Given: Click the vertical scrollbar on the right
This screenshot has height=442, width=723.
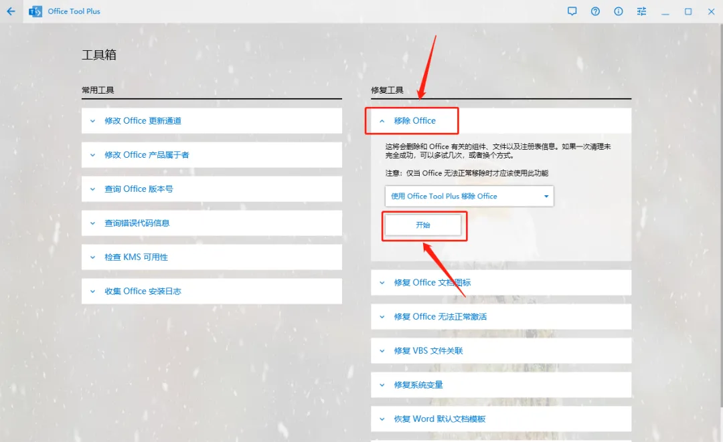Looking at the screenshot, I should [721, 217].
